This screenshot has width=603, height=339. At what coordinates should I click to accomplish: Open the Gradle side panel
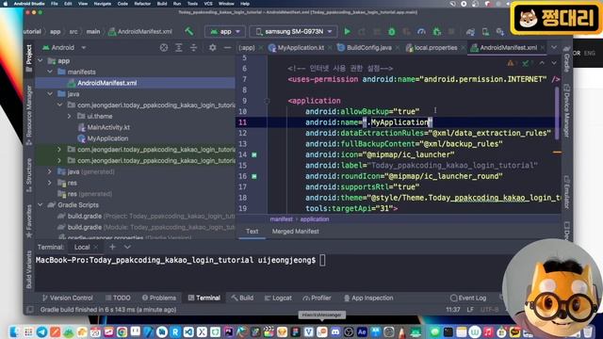click(x=566, y=59)
